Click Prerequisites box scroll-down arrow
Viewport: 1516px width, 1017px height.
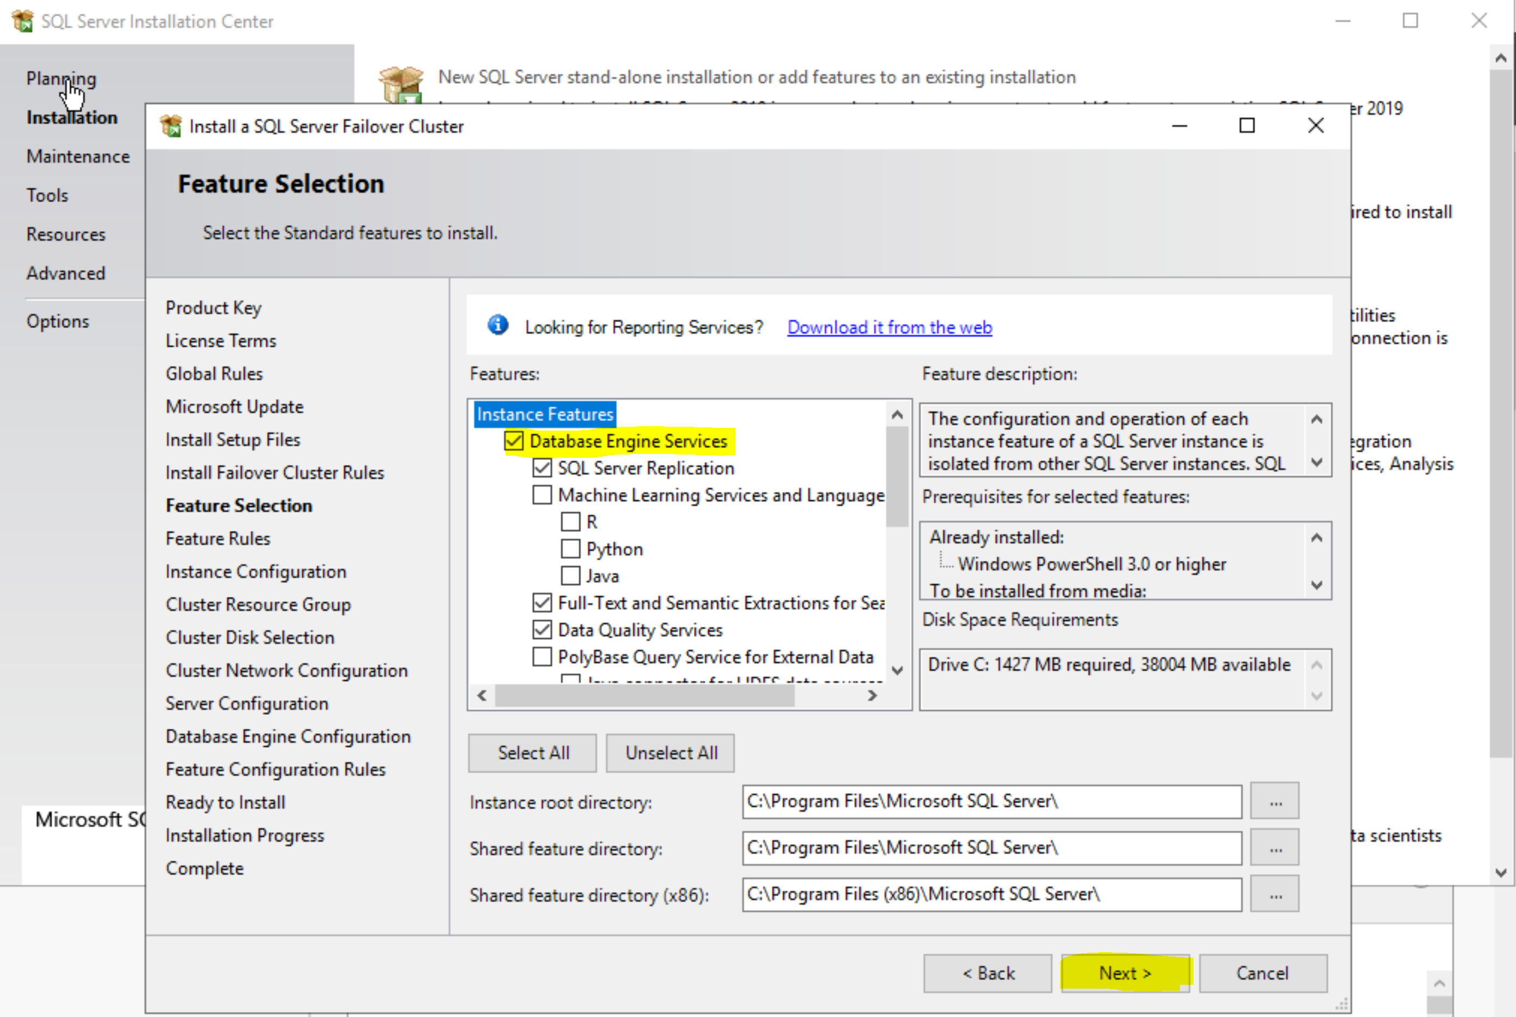tap(1317, 585)
